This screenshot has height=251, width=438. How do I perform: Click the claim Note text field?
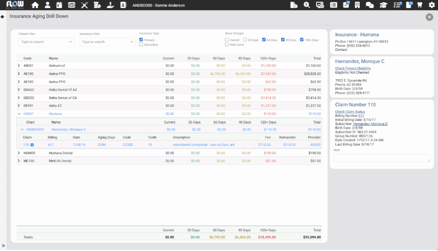pos(382,158)
